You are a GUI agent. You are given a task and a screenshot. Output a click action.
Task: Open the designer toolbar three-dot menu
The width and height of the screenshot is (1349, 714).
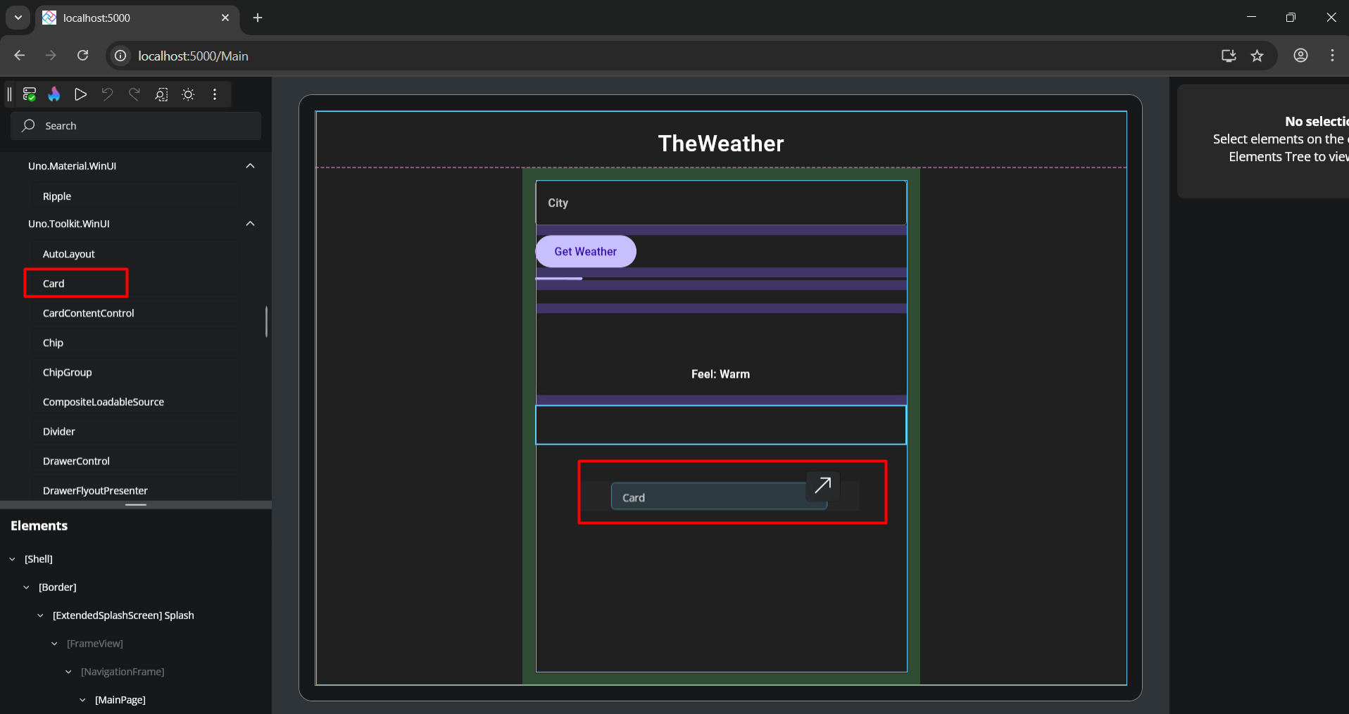coord(215,94)
